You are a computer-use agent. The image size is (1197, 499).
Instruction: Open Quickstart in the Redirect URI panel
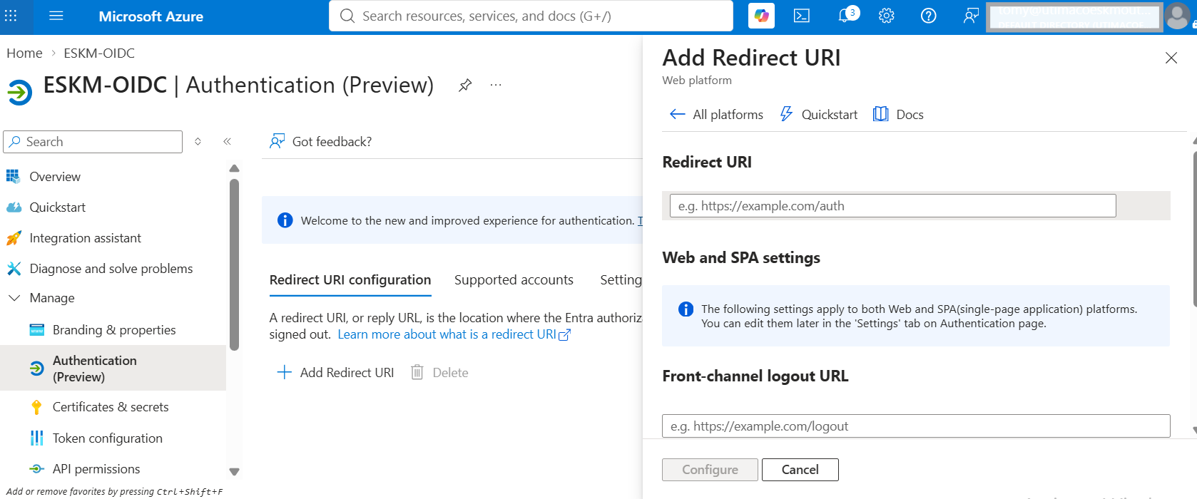point(819,114)
